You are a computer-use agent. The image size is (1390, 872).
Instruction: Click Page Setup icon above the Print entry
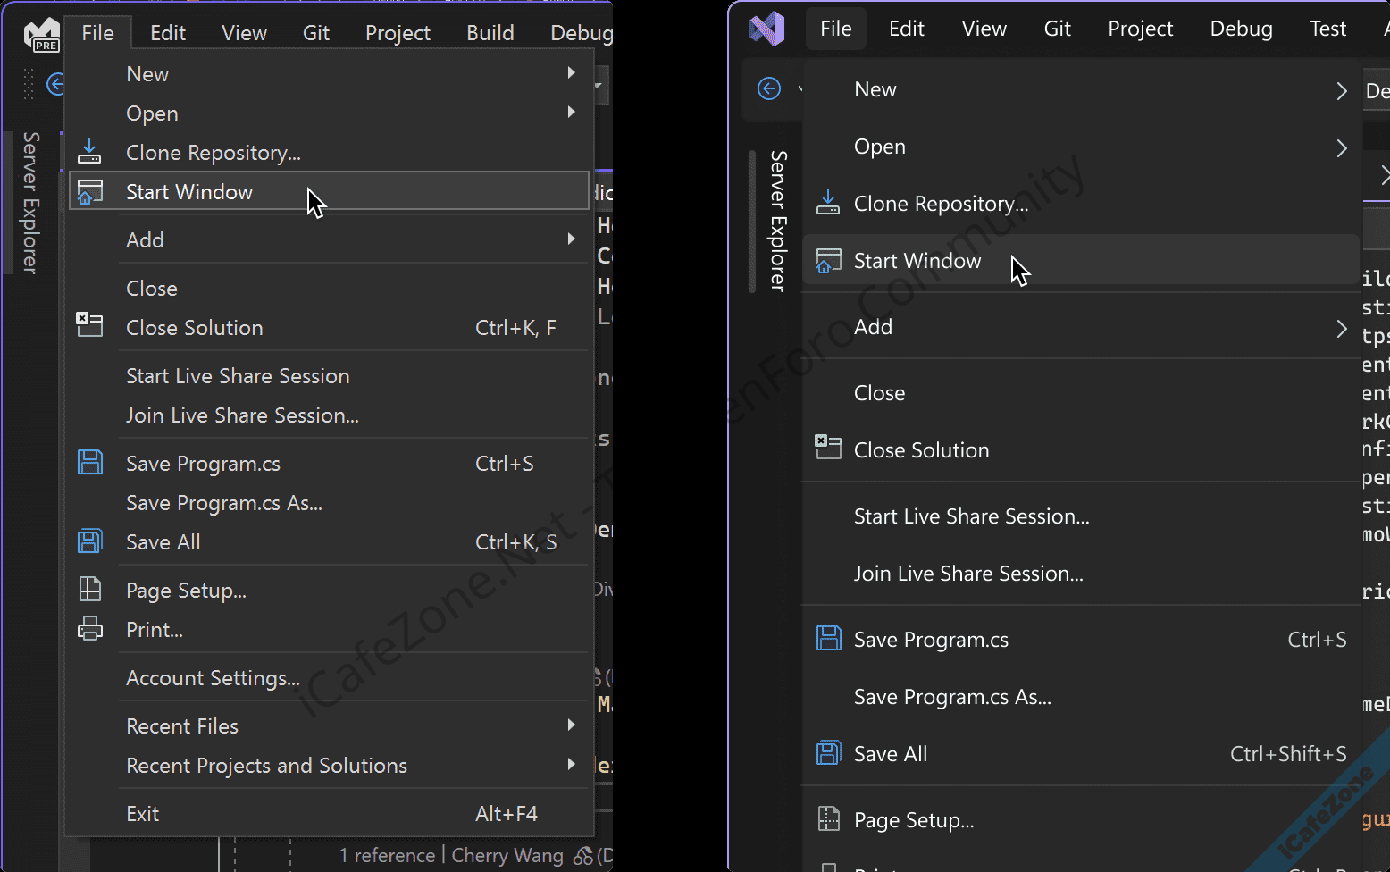point(90,590)
